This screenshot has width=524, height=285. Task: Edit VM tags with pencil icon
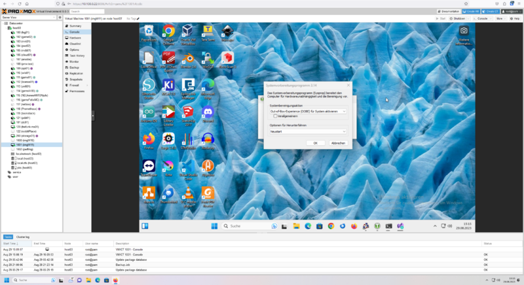(x=138, y=19)
